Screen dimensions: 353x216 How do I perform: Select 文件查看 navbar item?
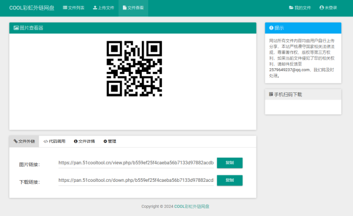click(x=134, y=8)
